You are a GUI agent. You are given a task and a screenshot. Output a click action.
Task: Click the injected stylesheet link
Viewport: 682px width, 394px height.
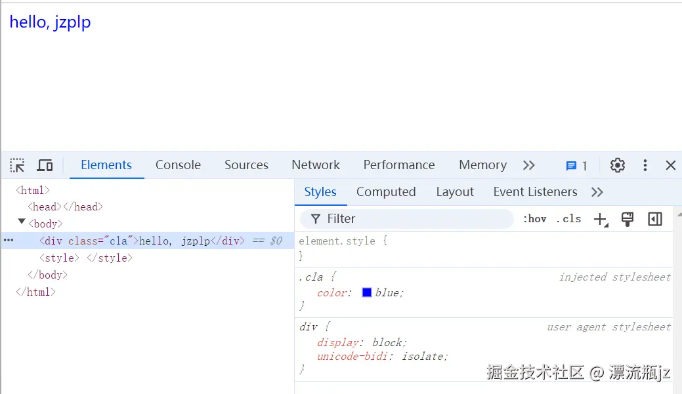614,277
